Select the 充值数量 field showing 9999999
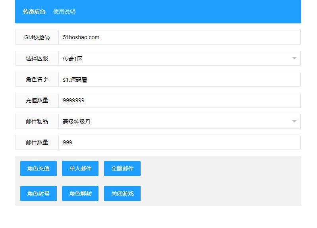Screen dimensions: 317x228 [x=179, y=100]
